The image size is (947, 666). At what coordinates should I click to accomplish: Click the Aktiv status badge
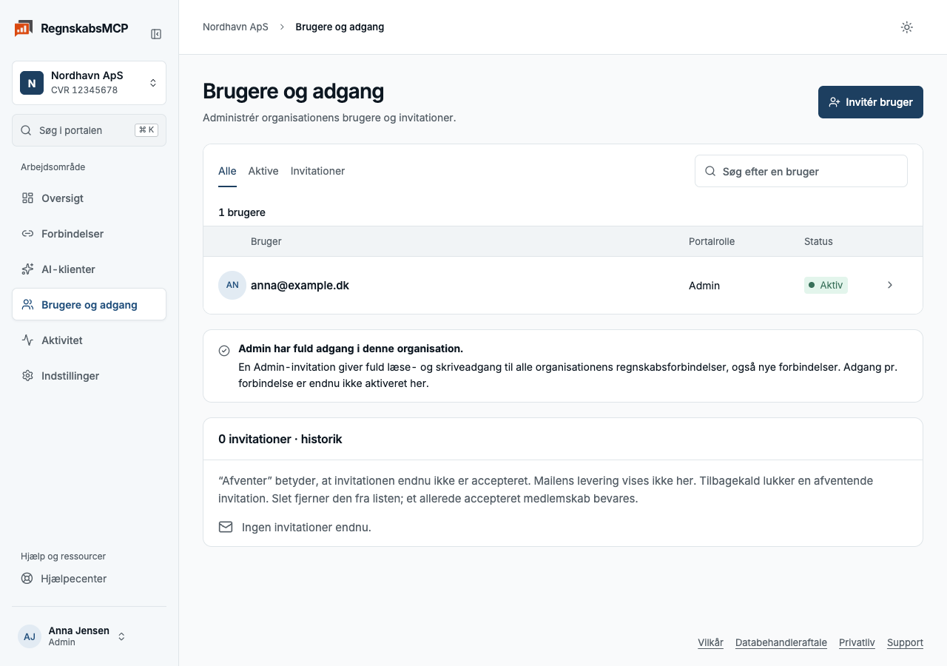pyautogui.click(x=826, y=285)
